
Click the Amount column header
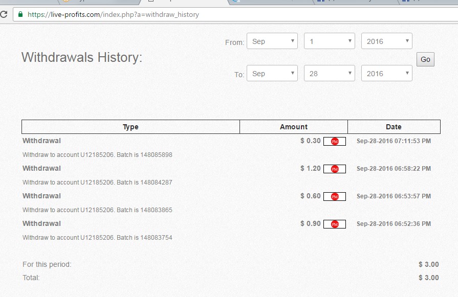[x=294, y=127]
